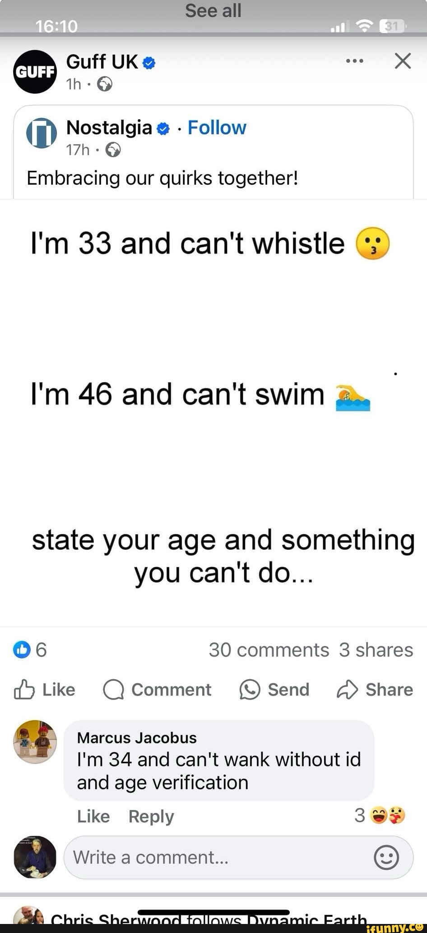The height and width of the screenshot is (933, 427).
Task: Open the Guff UK page name
Action: point(102,62)
